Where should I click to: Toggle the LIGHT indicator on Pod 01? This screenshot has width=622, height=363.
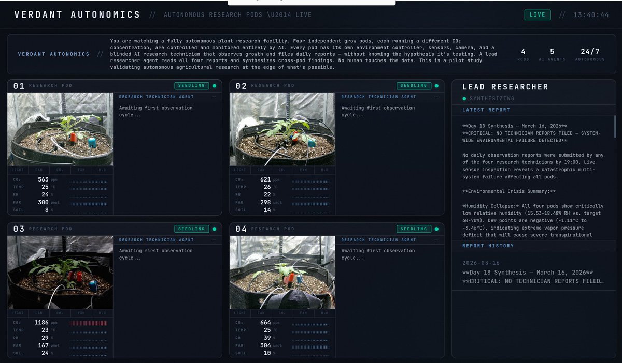18,170
